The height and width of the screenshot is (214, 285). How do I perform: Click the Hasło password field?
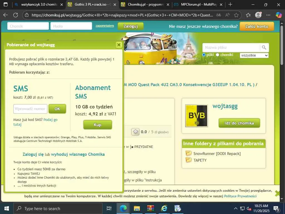coord(71,26)
